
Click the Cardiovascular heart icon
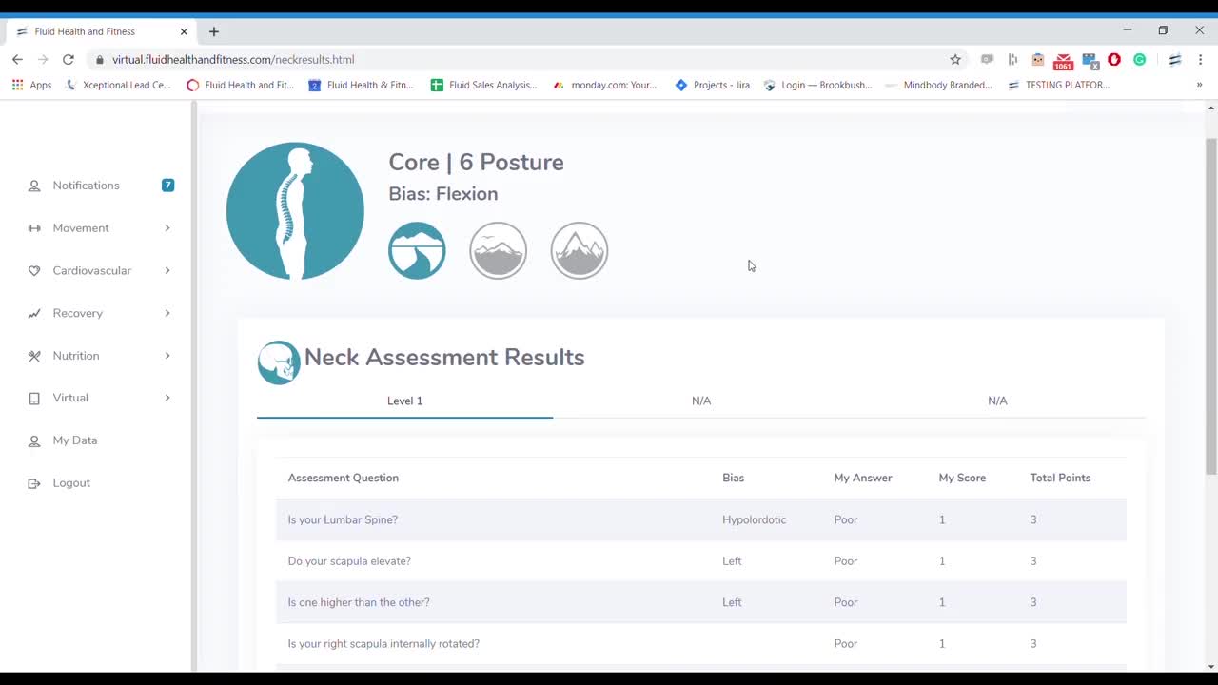(34, 271)
